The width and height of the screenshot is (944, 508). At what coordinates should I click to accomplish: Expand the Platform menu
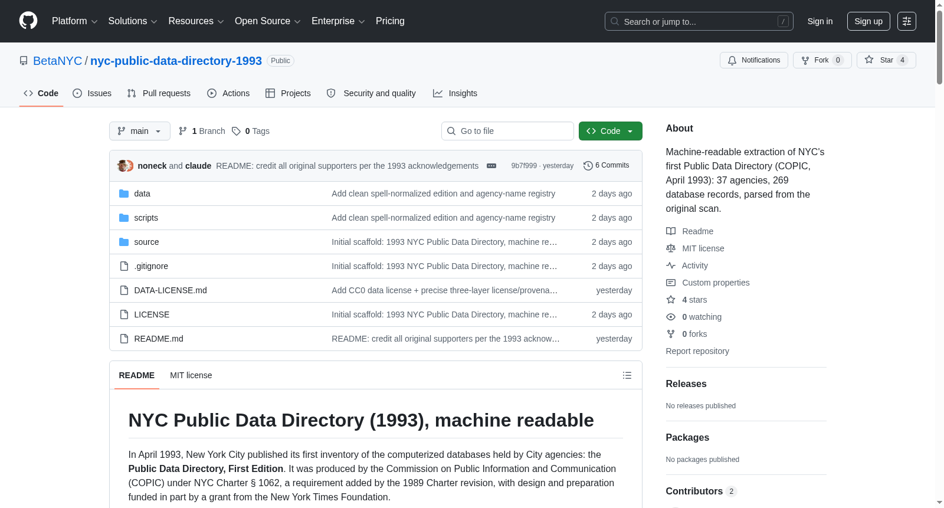74,21
